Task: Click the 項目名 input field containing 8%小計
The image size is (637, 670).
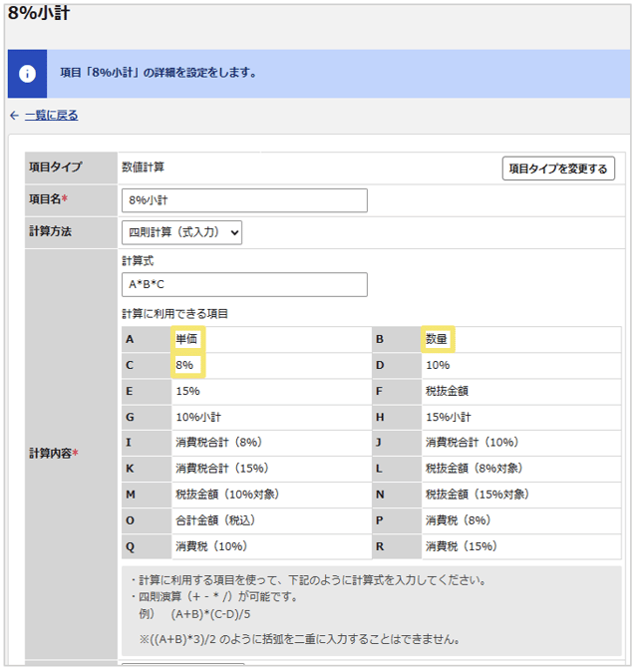Action: click(244, 200)
